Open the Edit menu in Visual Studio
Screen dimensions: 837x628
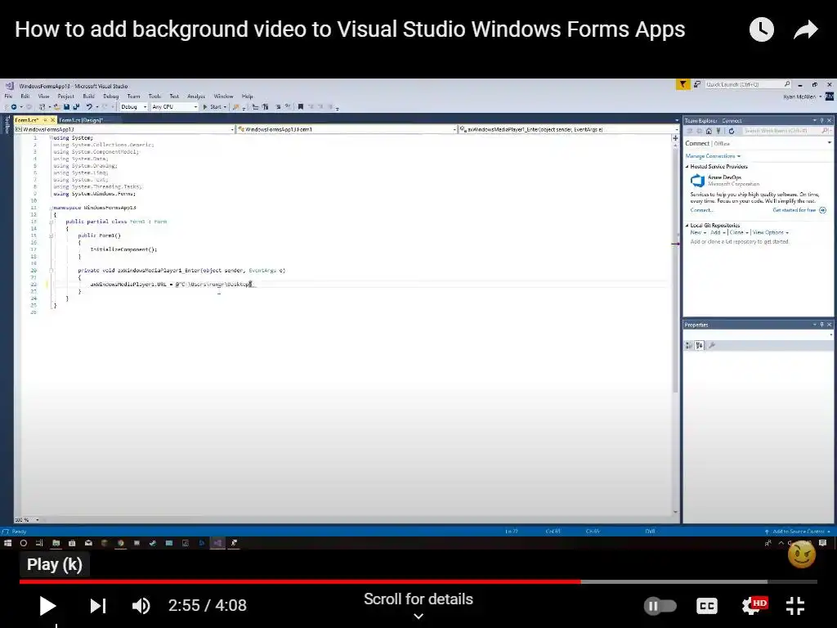(x=25, y=96)
